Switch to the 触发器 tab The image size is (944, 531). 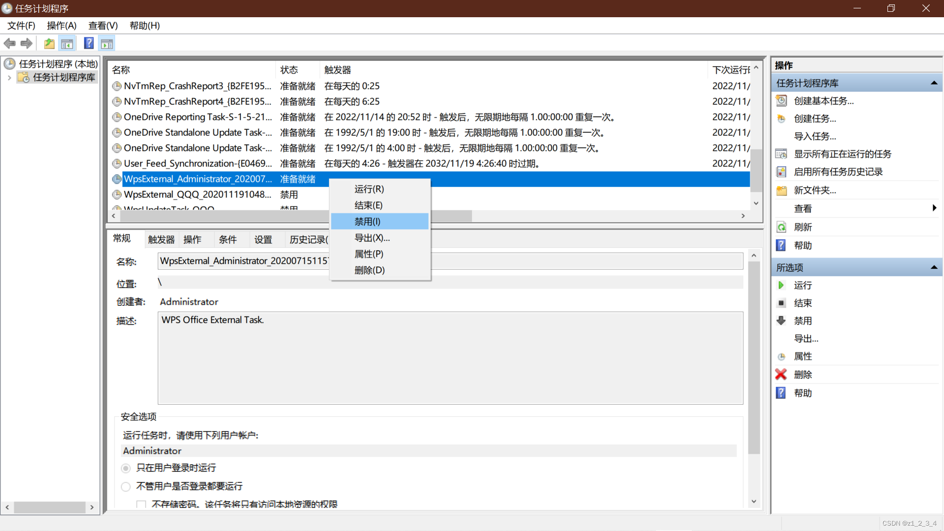click(x=161, y=239)
